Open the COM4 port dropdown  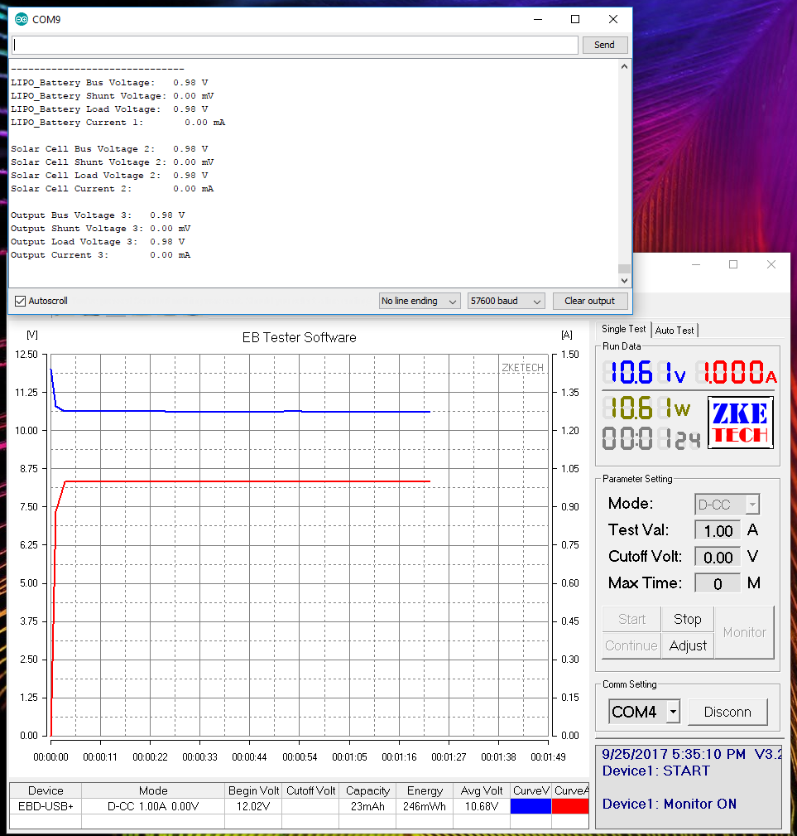(644, 712)
